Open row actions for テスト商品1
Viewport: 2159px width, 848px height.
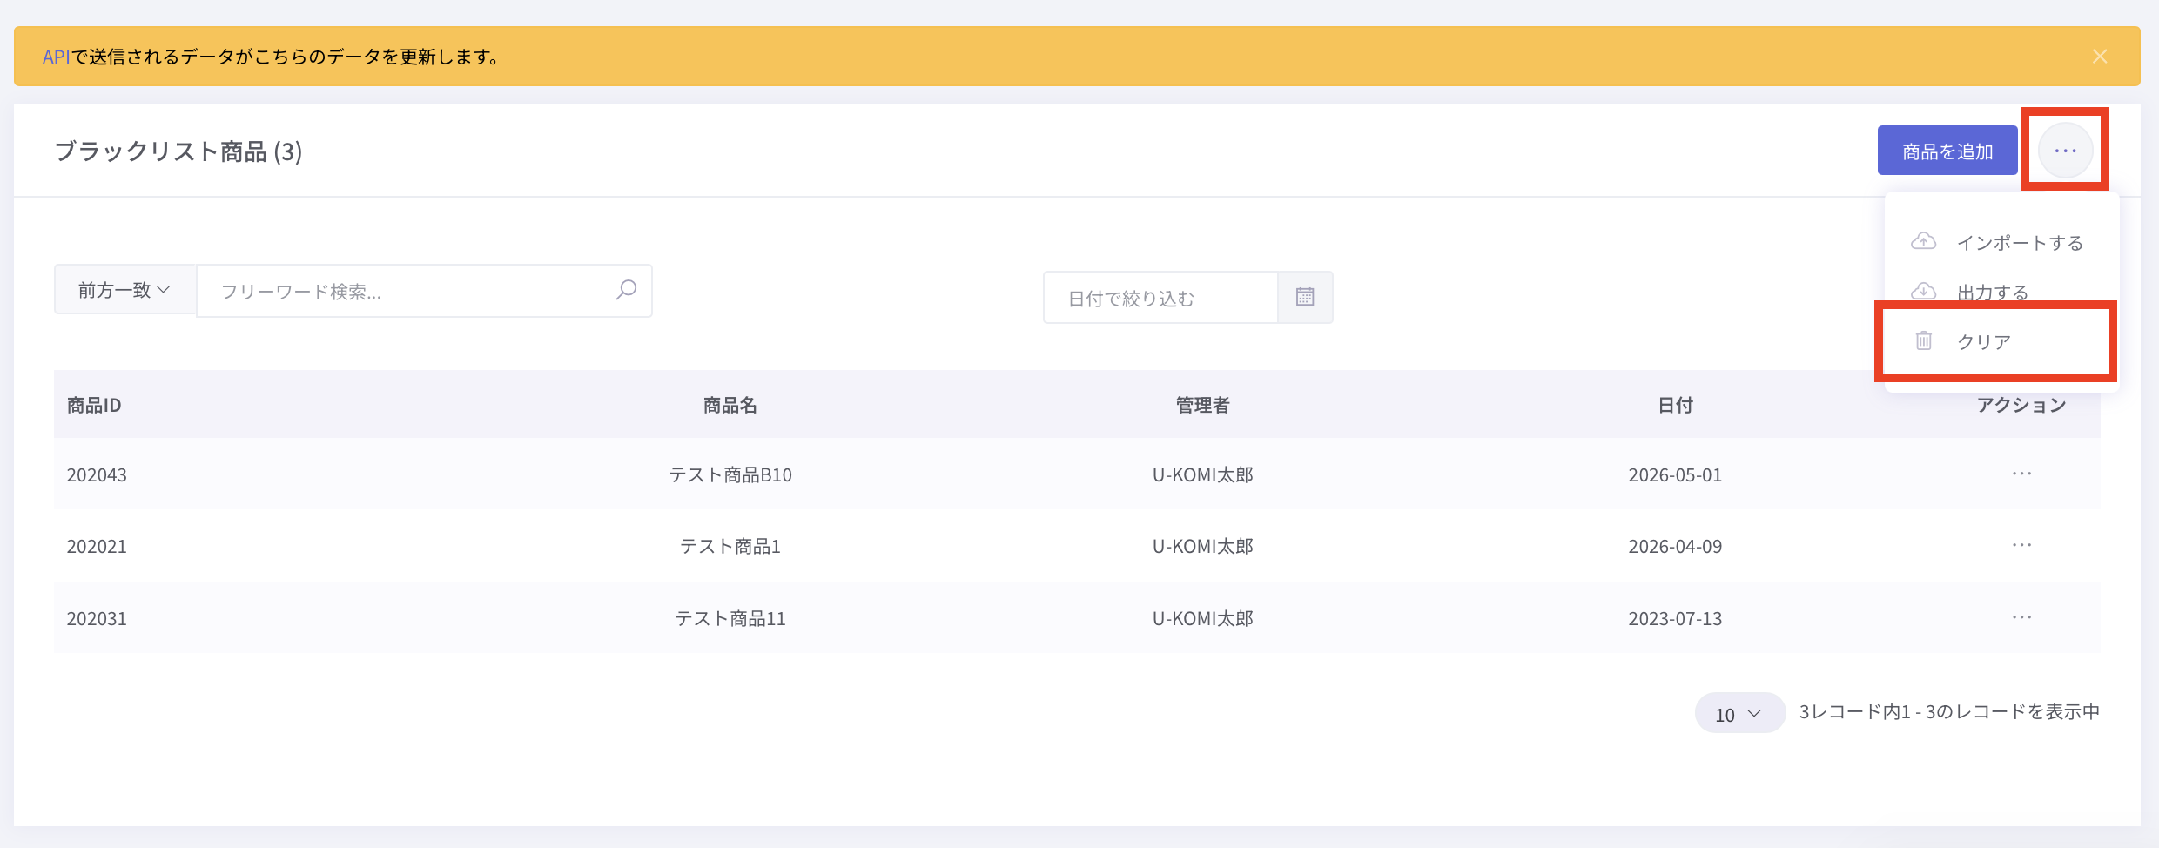pos(2021,545)
